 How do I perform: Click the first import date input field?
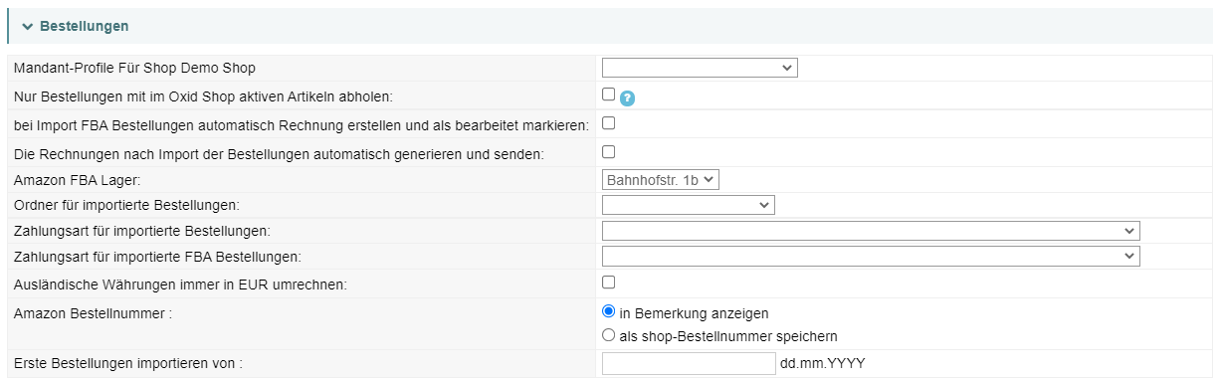pos(689,363)
